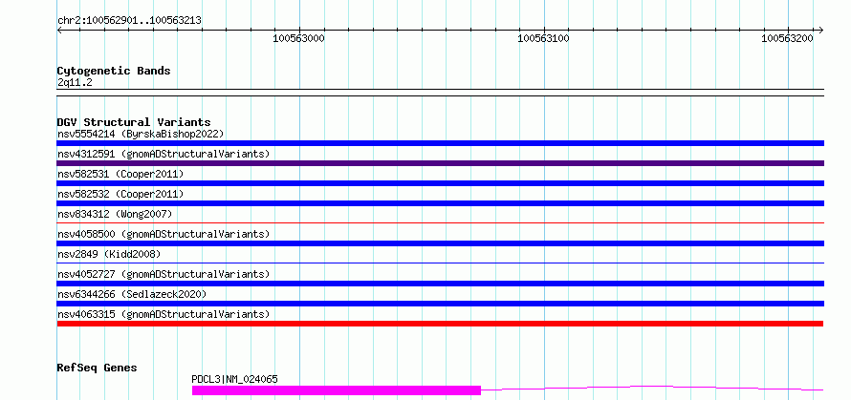Click the chr2:100562901..100563213 coordinate label
The height and width of the screenshot is (400, 851).
[x=129, y=21]
